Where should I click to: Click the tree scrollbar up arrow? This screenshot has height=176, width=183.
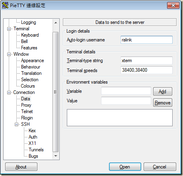click(56, 23)
